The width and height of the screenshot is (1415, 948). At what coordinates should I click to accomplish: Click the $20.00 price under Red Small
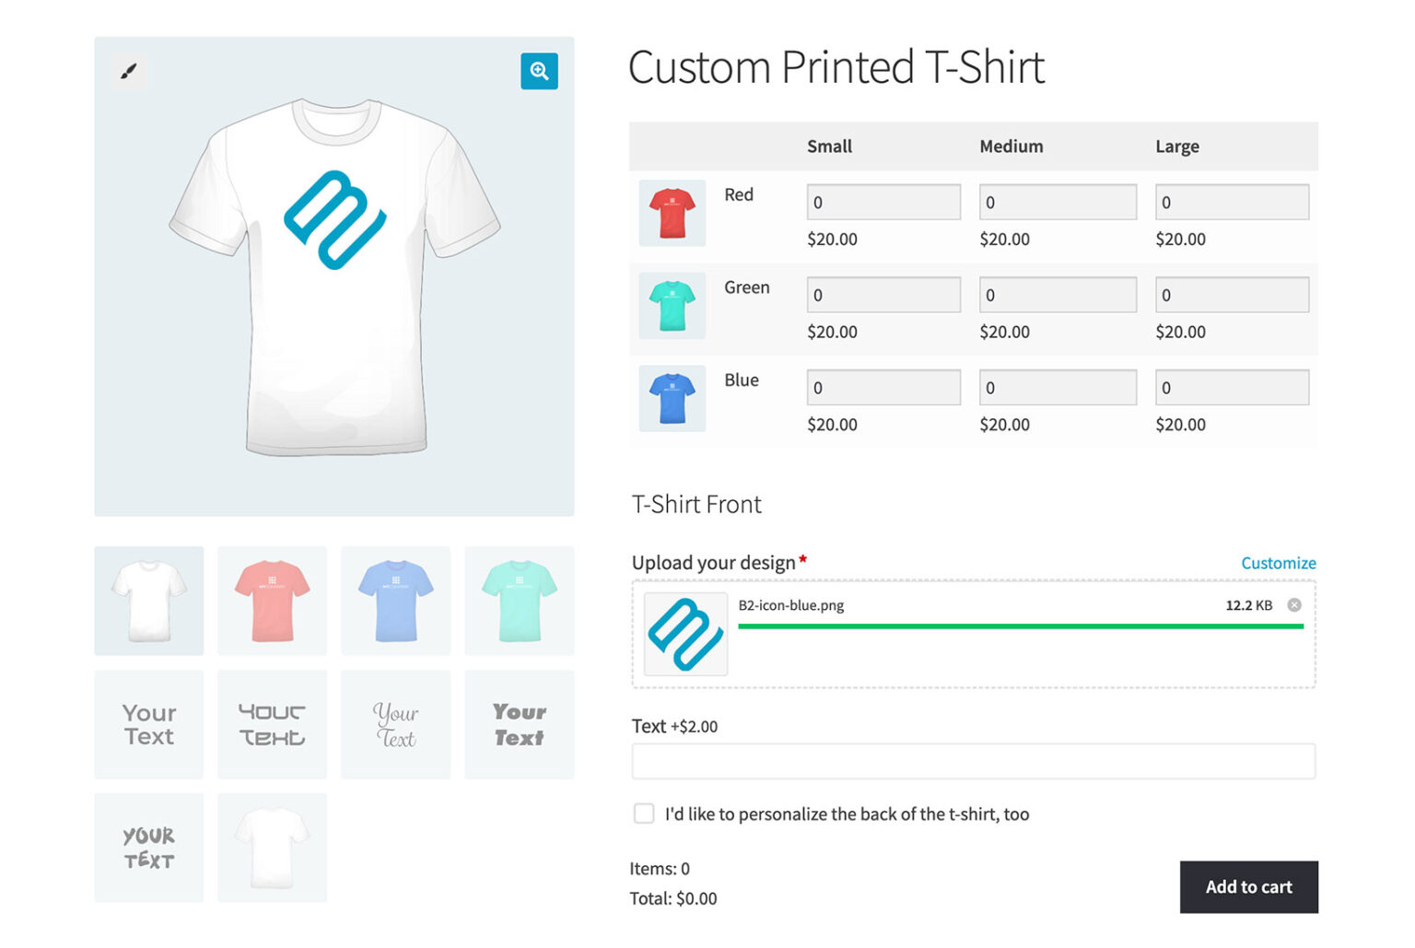pyautogui.click(x=832, y=240)
